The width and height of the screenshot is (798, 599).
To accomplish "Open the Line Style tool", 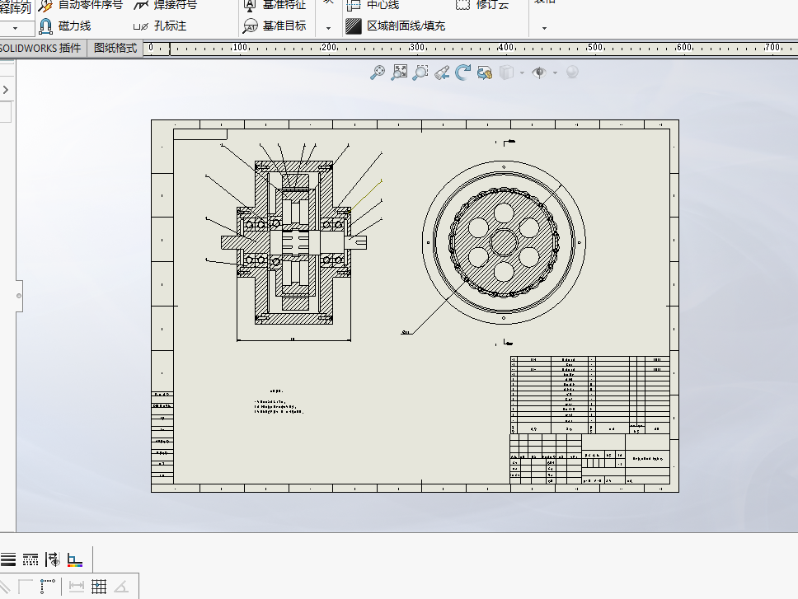I will [31, 559].
